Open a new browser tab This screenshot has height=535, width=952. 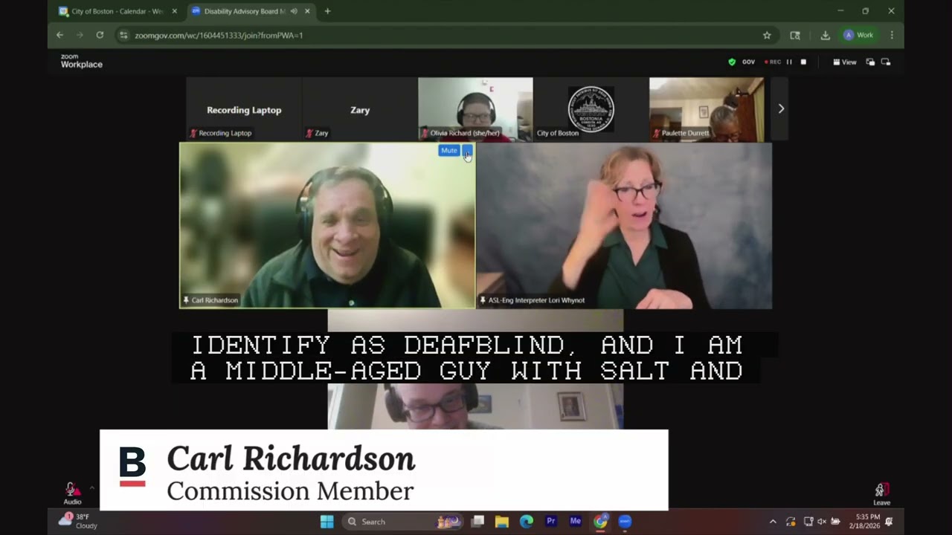coord(327,11)
